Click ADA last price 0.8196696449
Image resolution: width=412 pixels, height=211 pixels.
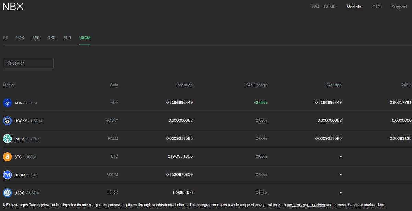(x=179, y=103)
